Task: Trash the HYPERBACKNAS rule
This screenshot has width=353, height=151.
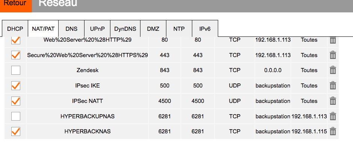Action: 333,131
